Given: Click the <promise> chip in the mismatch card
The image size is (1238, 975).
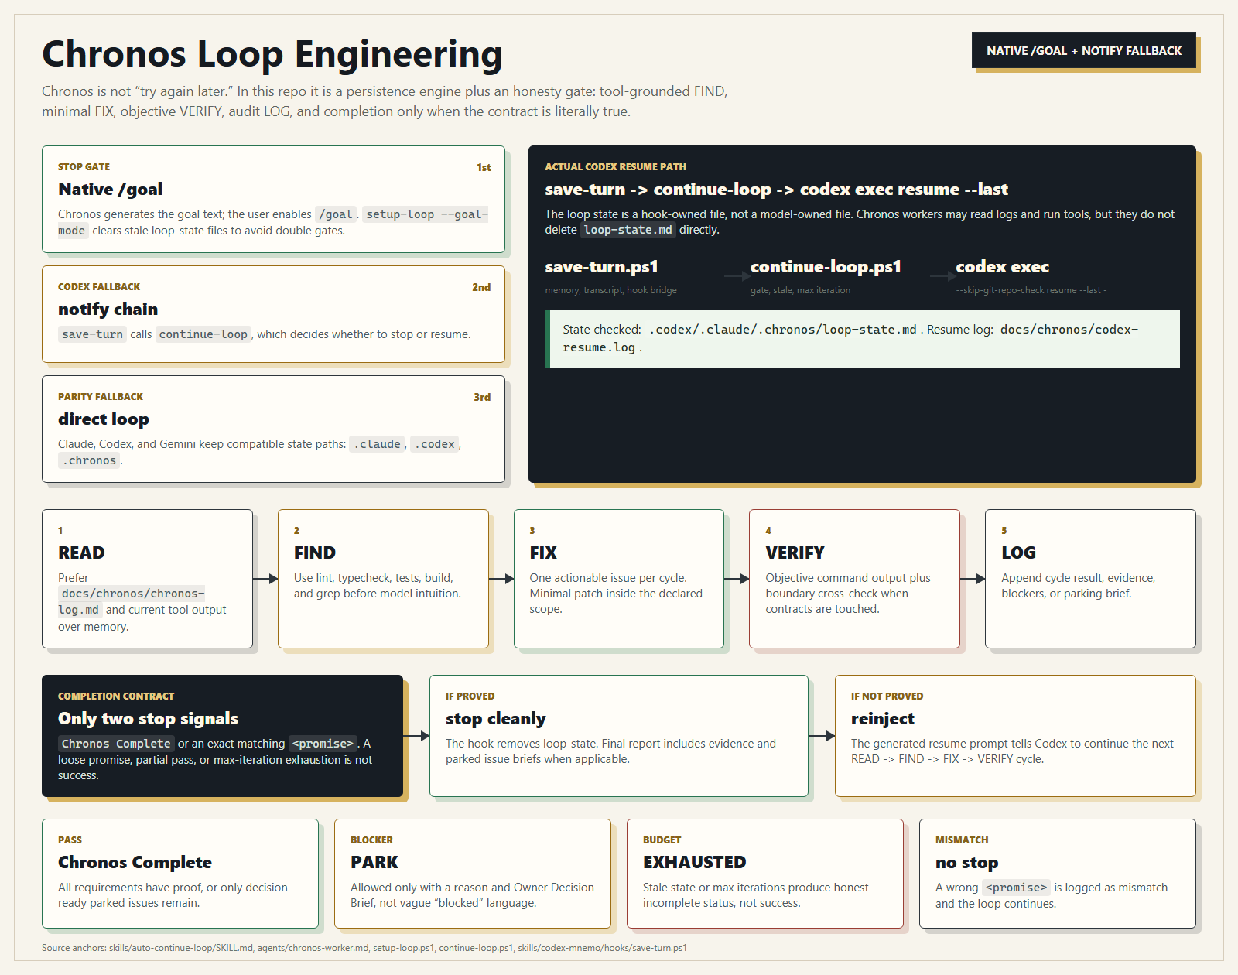Looking at the screenshot, I should point(1016,888).
